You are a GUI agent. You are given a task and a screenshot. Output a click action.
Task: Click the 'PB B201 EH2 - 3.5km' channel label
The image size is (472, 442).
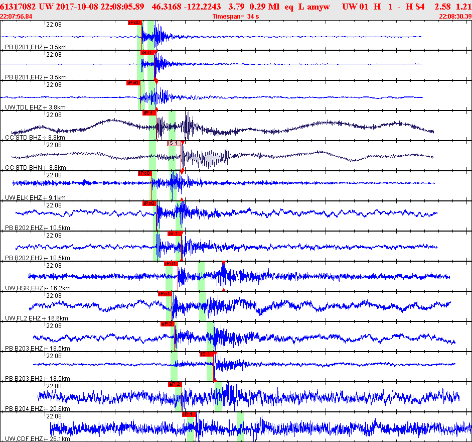pyautogui.click(x=36, y=77)
